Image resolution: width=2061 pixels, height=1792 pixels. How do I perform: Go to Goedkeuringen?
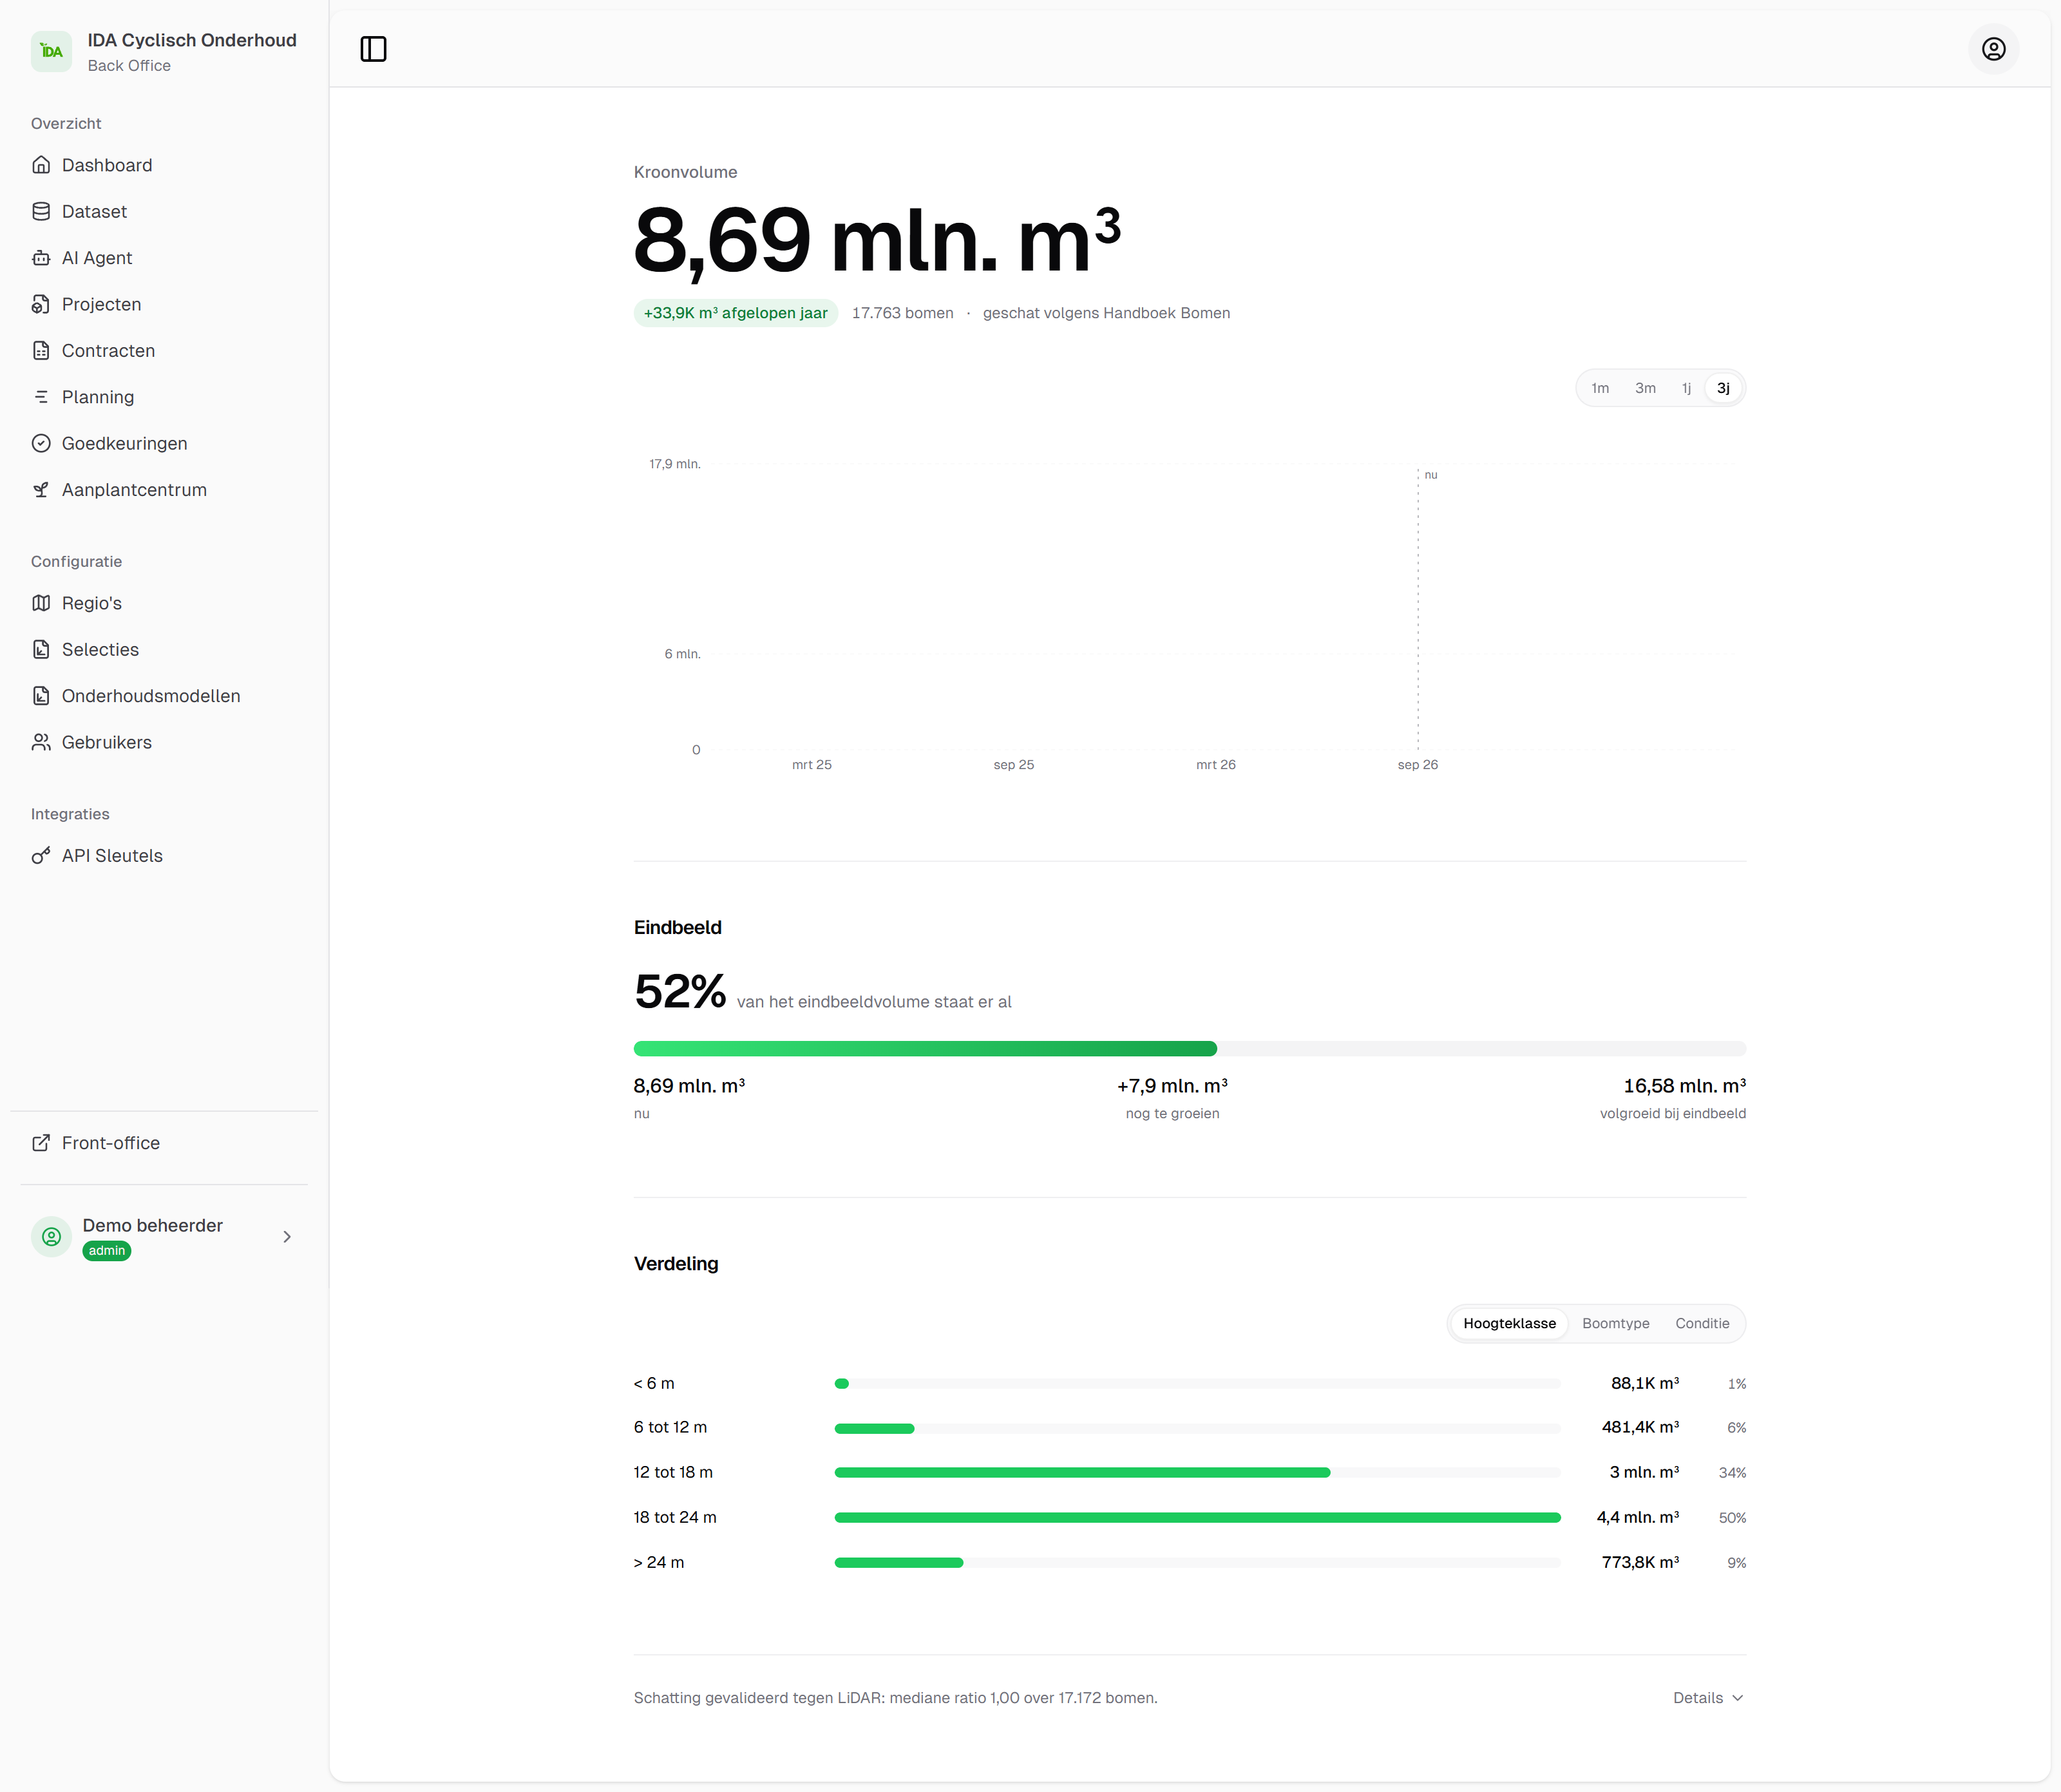pos(164,443)
